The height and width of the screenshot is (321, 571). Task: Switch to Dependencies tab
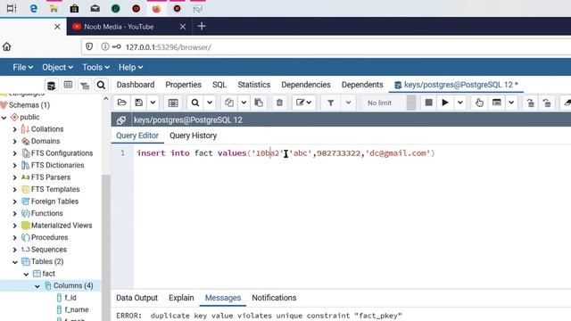click(x=306, y=85)
